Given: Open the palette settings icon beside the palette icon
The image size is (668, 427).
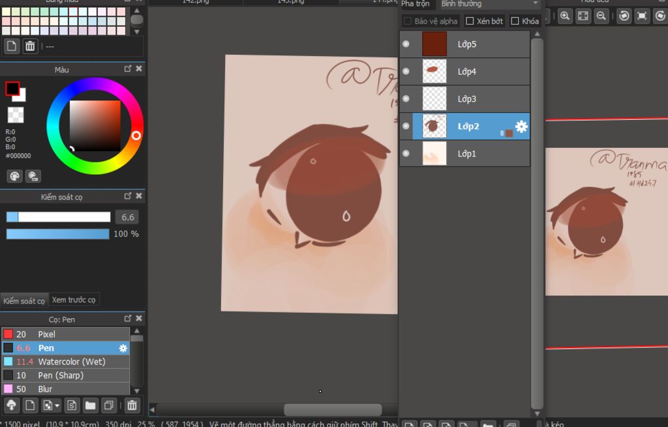Looking at the screenshot, I should coord(33,176).
